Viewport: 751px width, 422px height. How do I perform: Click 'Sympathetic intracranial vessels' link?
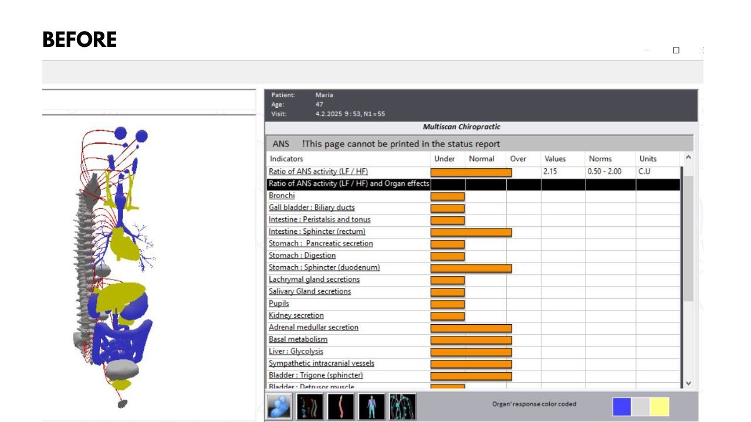click(322, 363)
